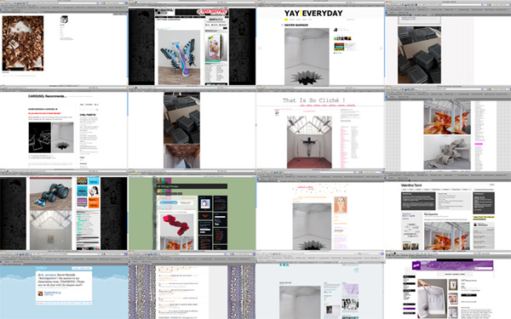
Task: Focus the search field in CAROUSEL sidebar
Action: [x=89, y=110]
